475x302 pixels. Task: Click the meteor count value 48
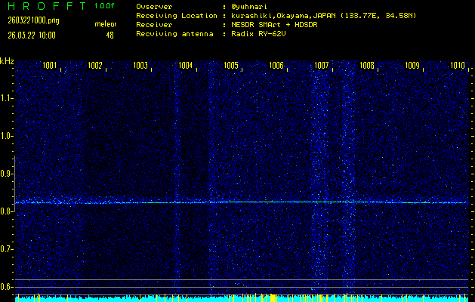coord(109,35)
